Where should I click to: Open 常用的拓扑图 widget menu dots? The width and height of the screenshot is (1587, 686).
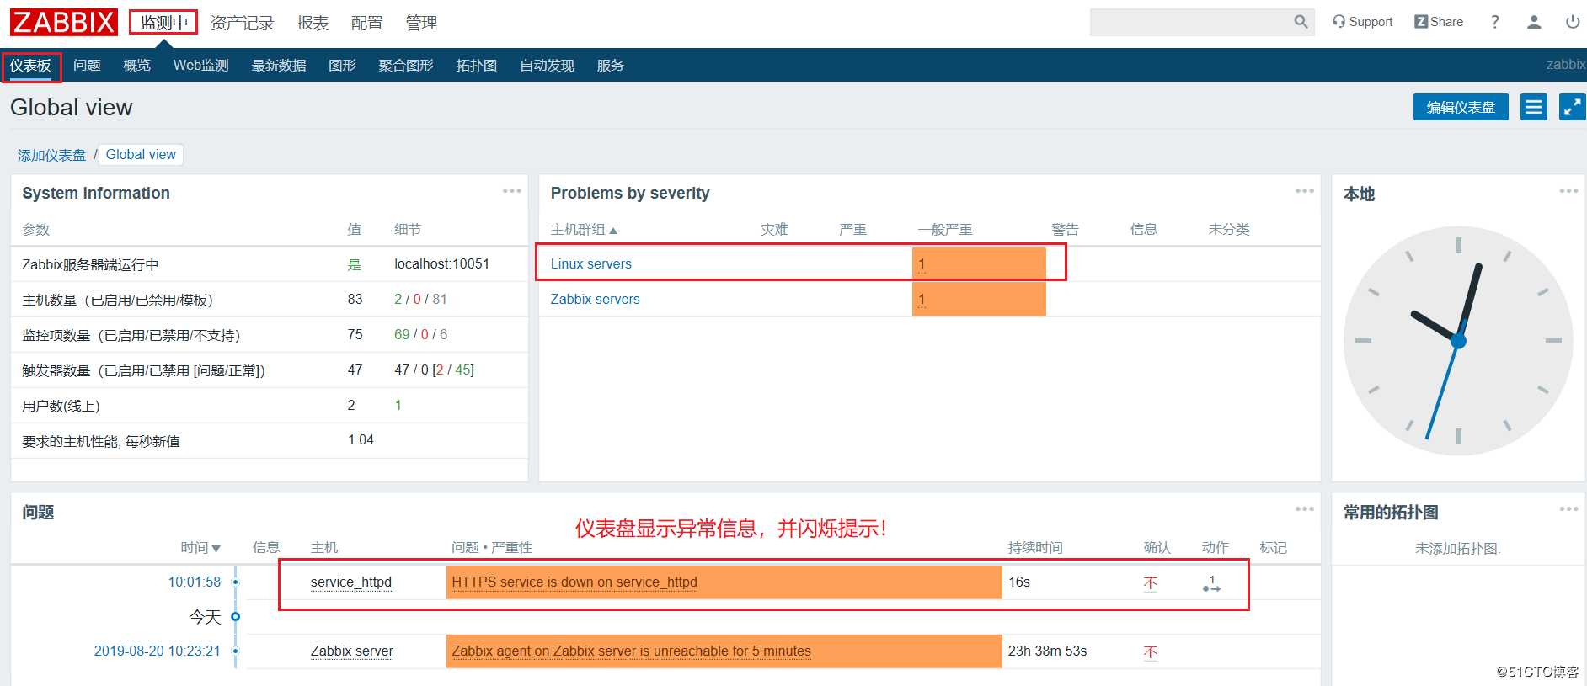pyautogui.click(x=1568, y=509)
